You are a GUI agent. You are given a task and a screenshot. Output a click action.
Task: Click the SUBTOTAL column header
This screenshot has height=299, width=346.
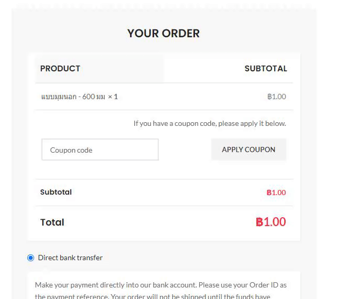(x=265, y=69)
